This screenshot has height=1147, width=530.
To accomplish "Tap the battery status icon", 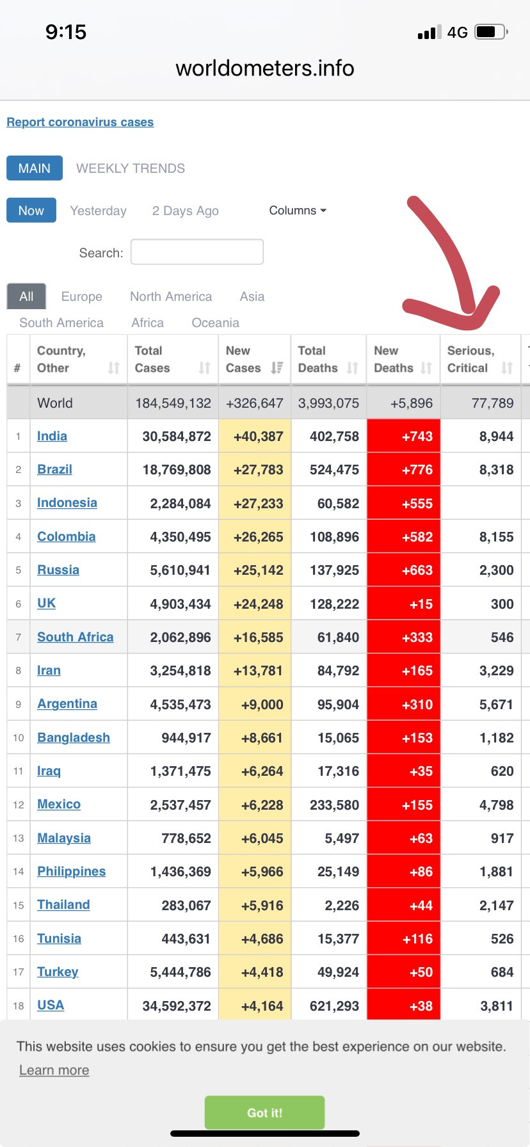I will click(492, 32).
